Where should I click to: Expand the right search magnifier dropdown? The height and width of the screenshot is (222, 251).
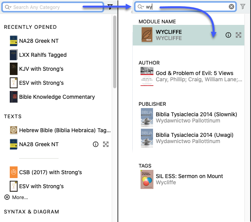point(140,7)
